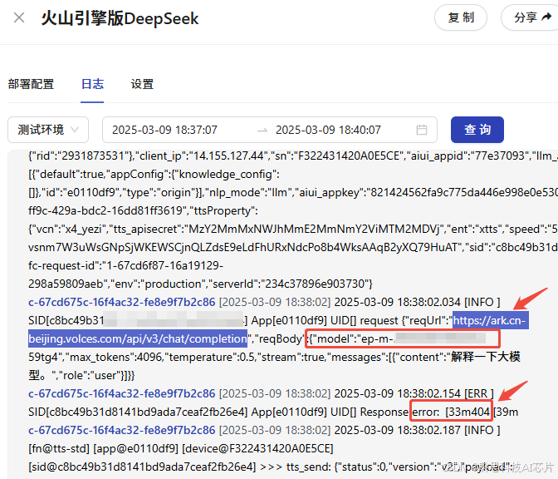Click the 解释一下大模 message content
The width and height of the screenshot is (558, 479).
point(486,357)
